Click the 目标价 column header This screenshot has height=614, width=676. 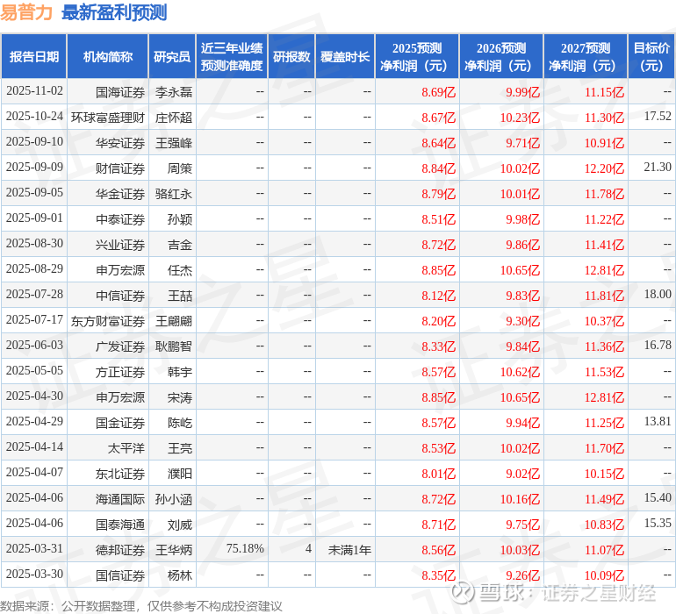[651, 56]
